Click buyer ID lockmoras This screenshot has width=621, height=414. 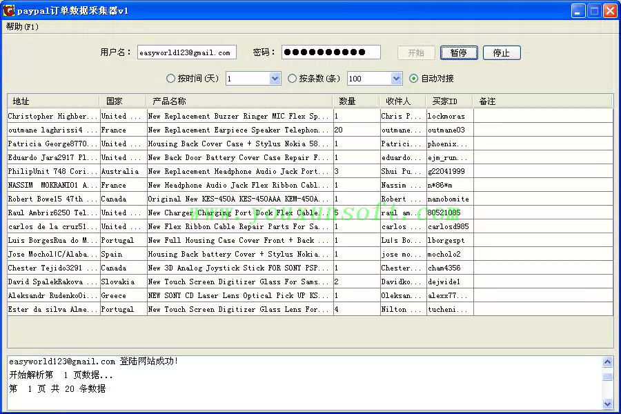pyautogui.click(x=449, y=116)
